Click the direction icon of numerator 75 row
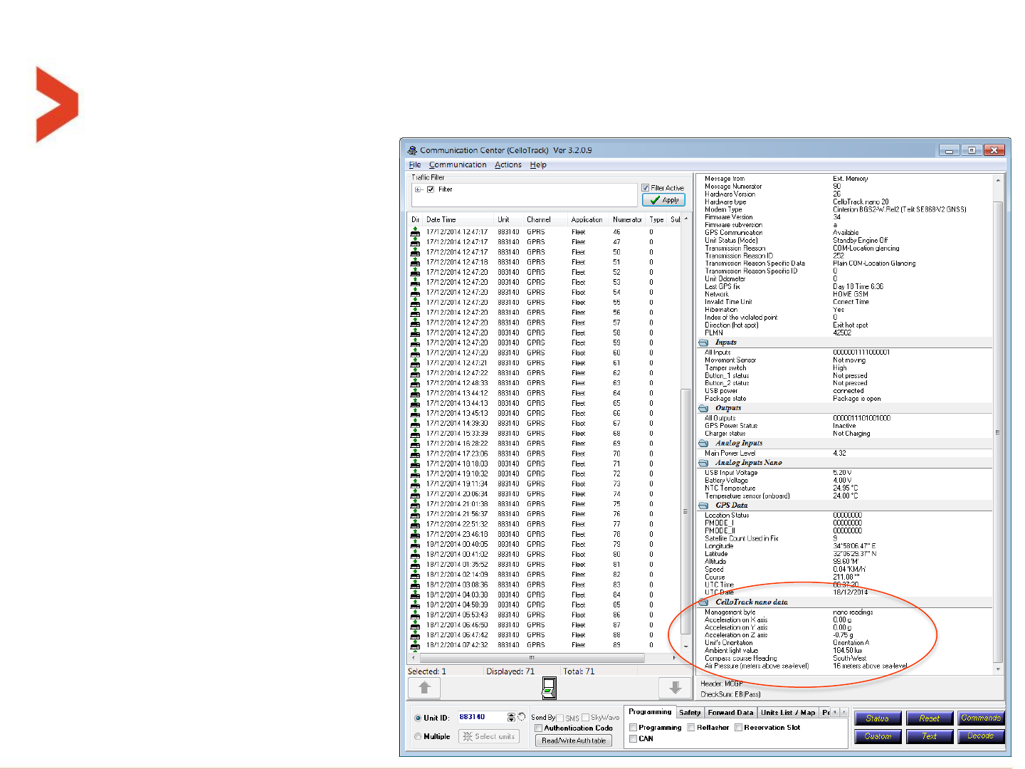Screen dimensions: 1025x769 [x=415, y=504]
